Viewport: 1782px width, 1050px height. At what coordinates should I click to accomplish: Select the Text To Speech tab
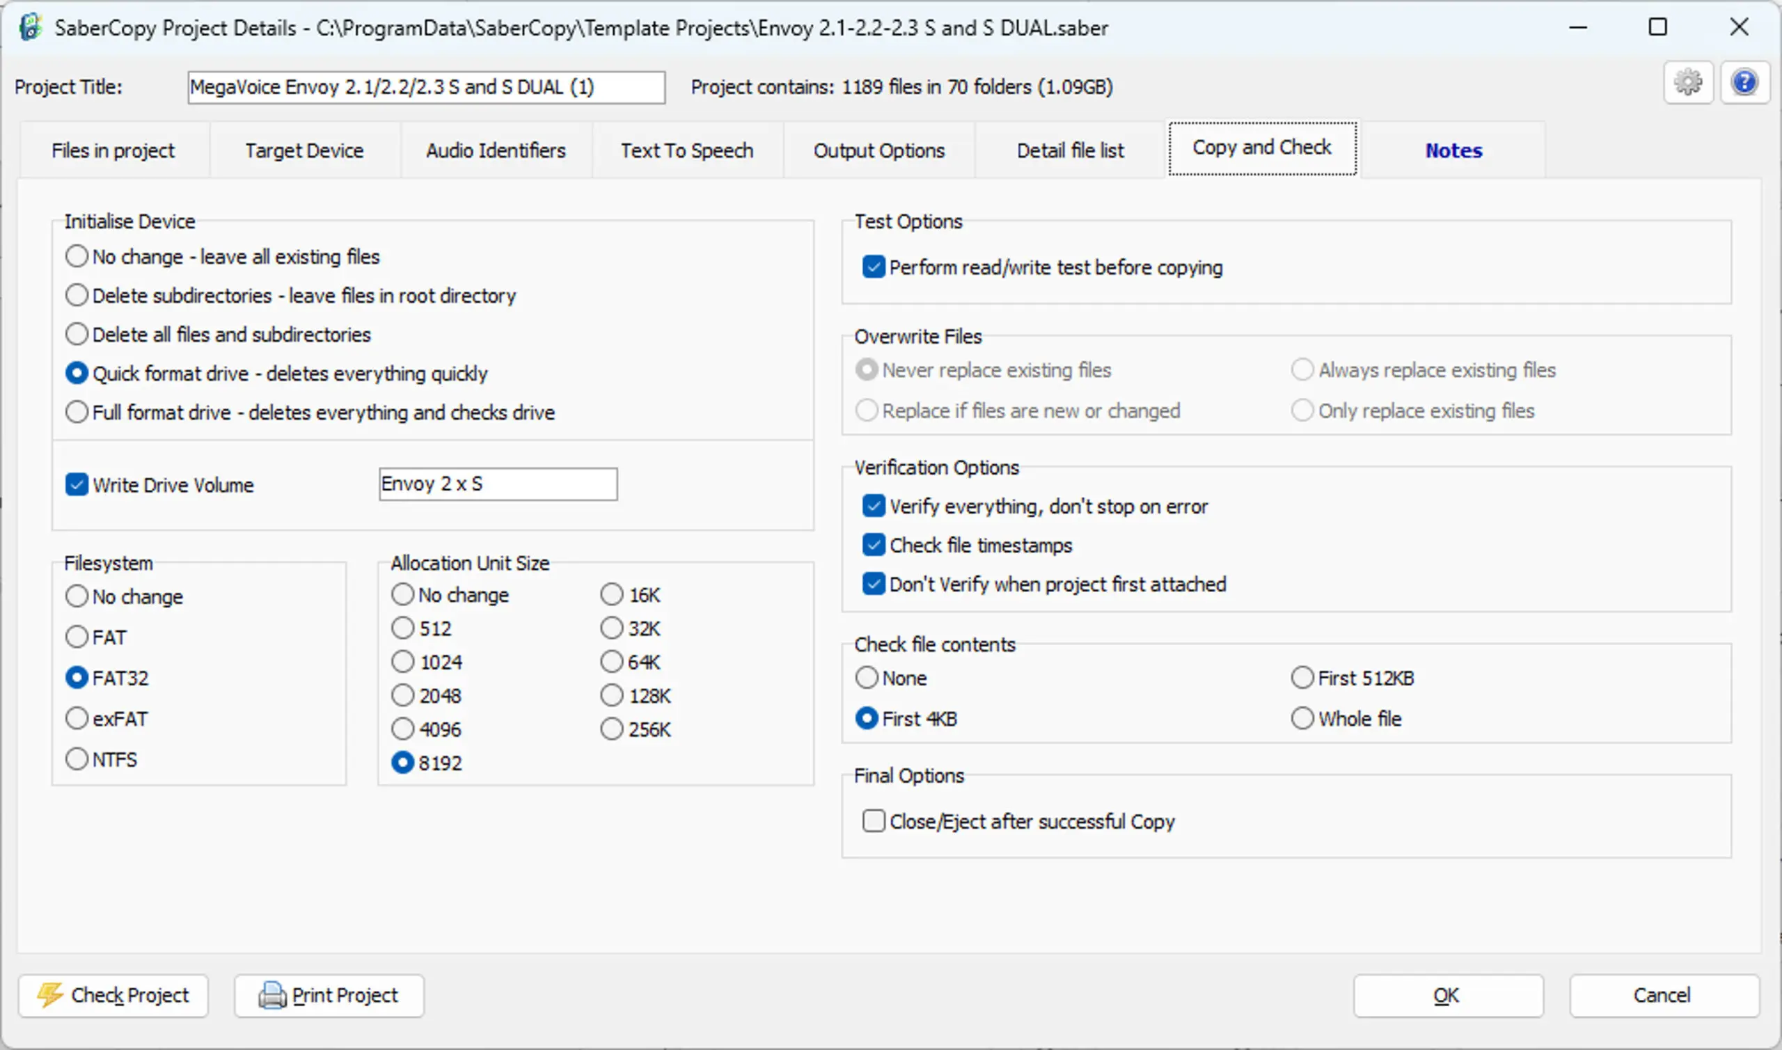pyautogui.click(x=686, y=150)
